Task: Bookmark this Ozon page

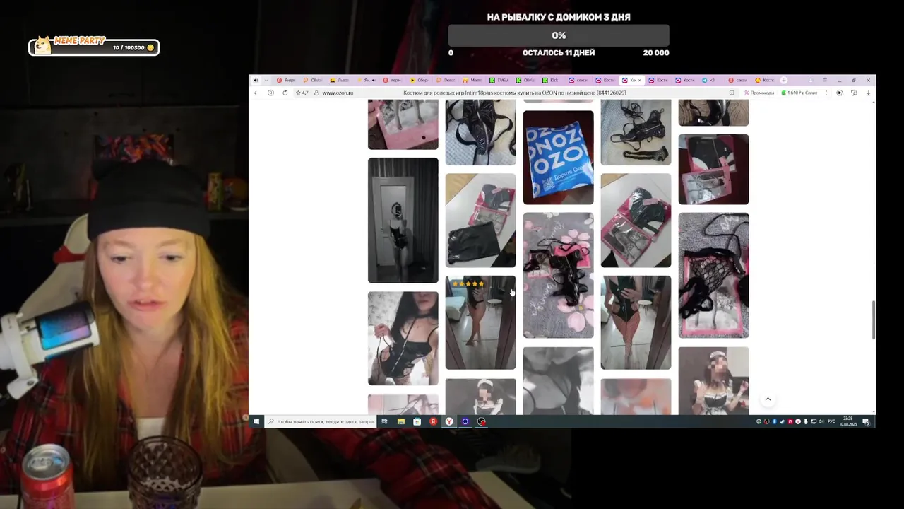Action: (732, 93)
